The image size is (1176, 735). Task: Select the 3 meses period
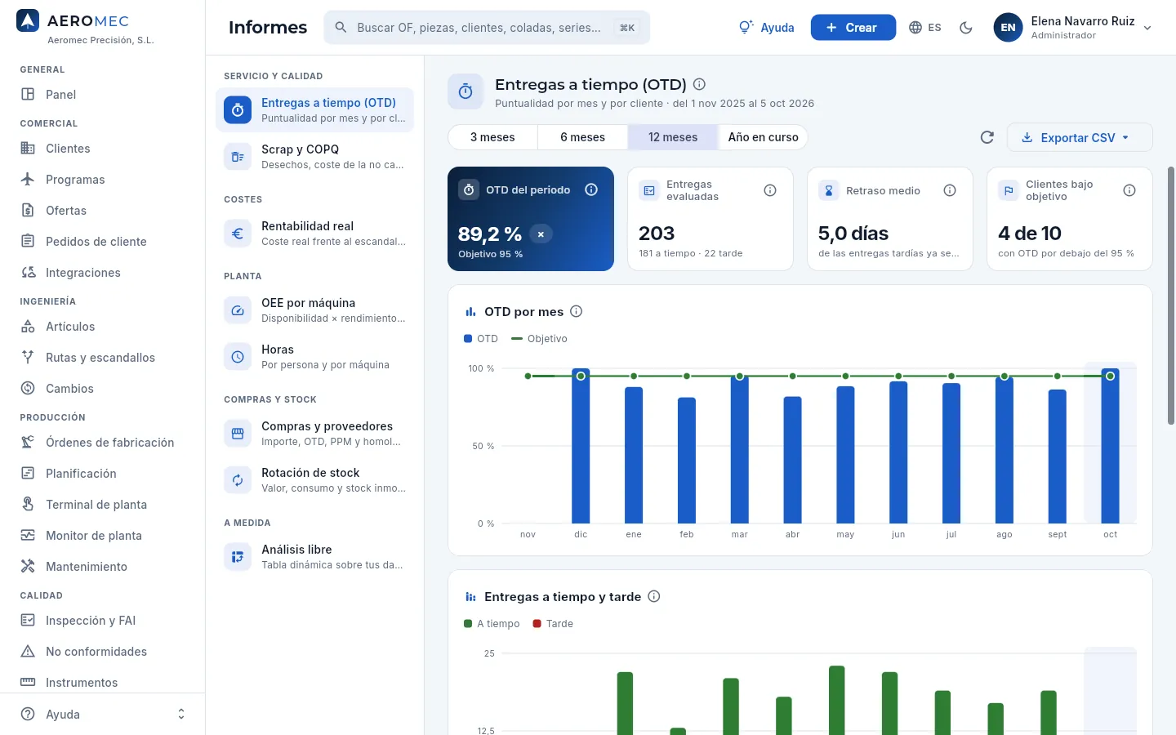coord(492,137)
